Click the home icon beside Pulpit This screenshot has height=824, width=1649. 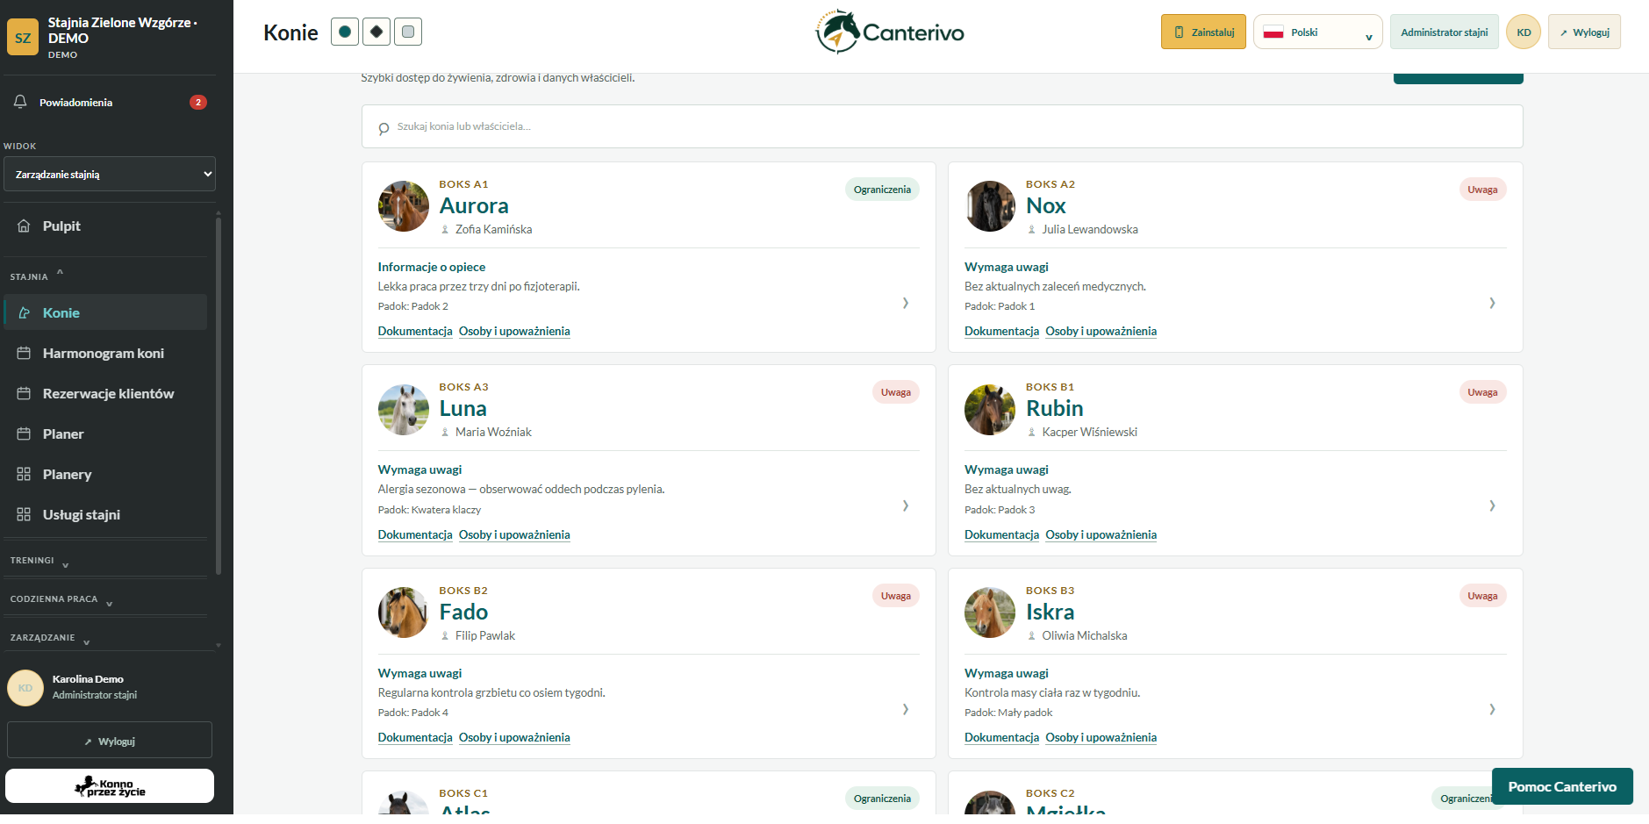point(24,226)
